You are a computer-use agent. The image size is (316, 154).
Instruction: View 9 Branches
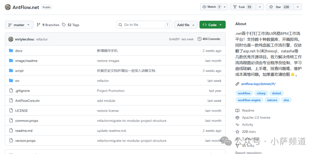point(48,25)
